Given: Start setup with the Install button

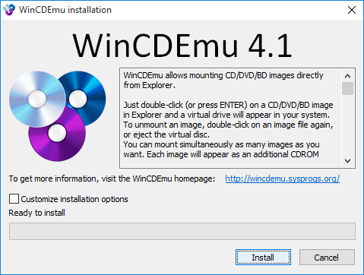Looking at the screenshot, I should pyautogui.click(x=263, y=258).
